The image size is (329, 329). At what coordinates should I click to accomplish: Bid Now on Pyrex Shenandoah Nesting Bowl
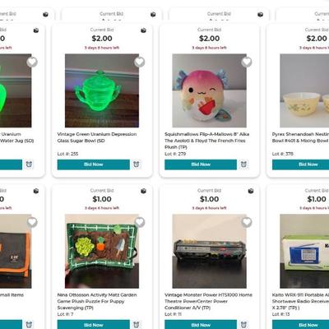tap(300, 164)
